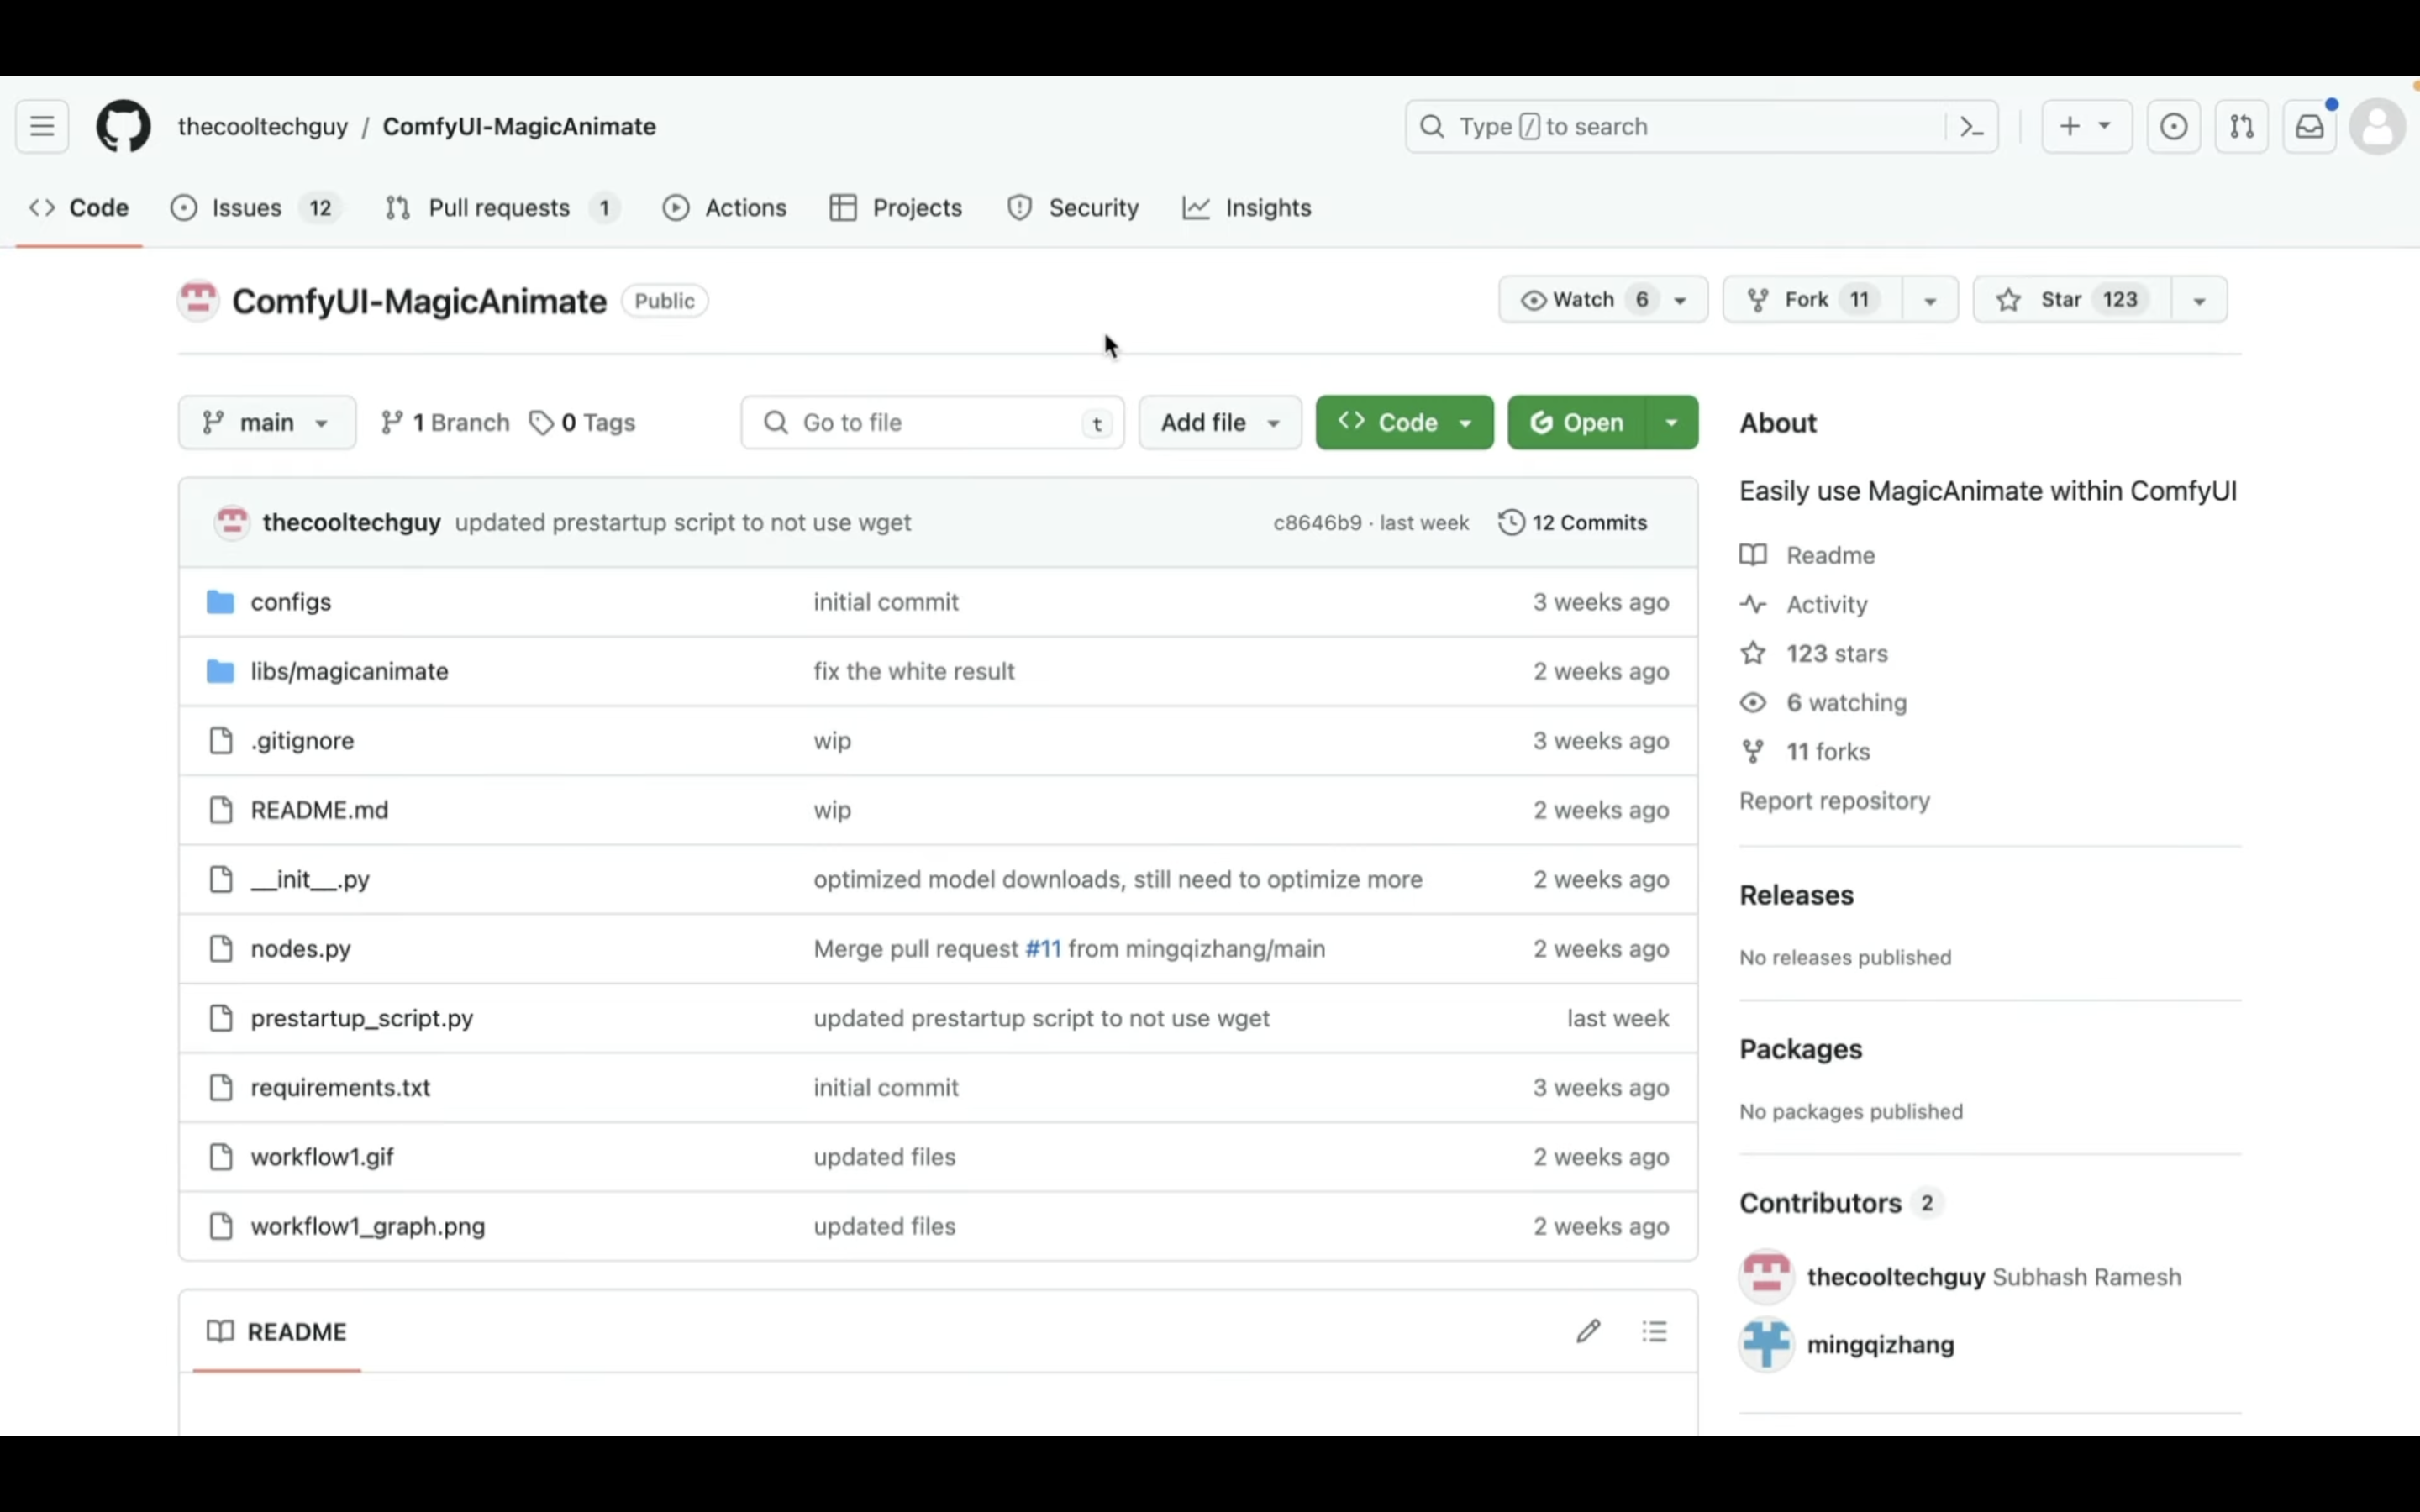Go to GitHub home via Octocat logo
Image resolution: width=2420 pixels, height=1512 pixels.
pos(123,126)
